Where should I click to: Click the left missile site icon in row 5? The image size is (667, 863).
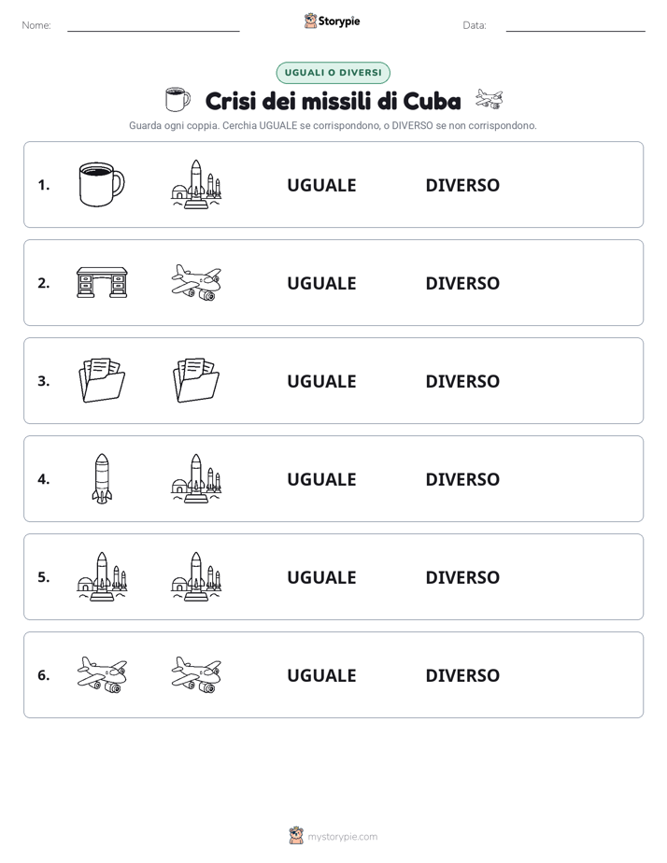pyautogui.click(x=102, y=577)
